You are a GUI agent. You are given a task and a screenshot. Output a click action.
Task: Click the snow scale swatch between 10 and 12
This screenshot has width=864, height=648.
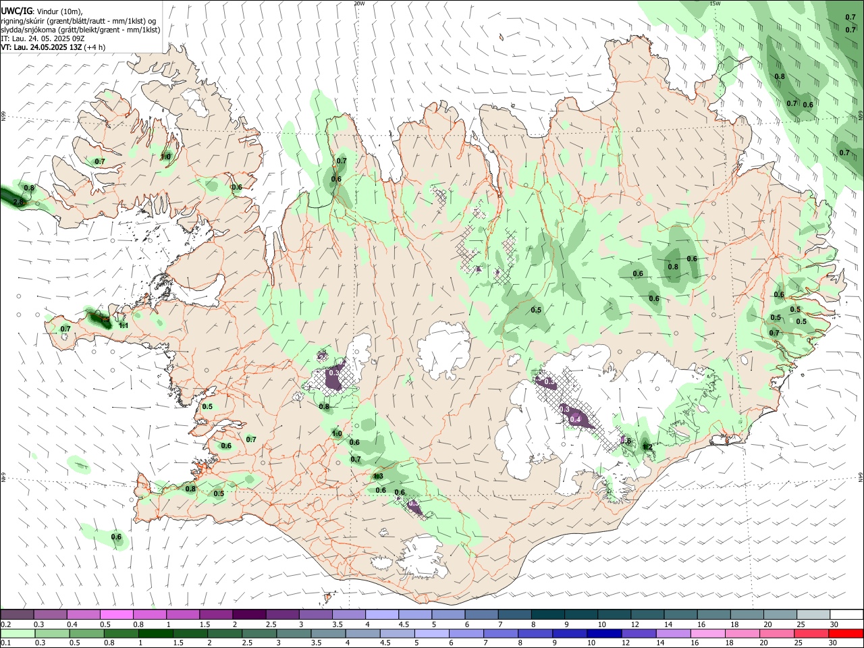point(614,615)
